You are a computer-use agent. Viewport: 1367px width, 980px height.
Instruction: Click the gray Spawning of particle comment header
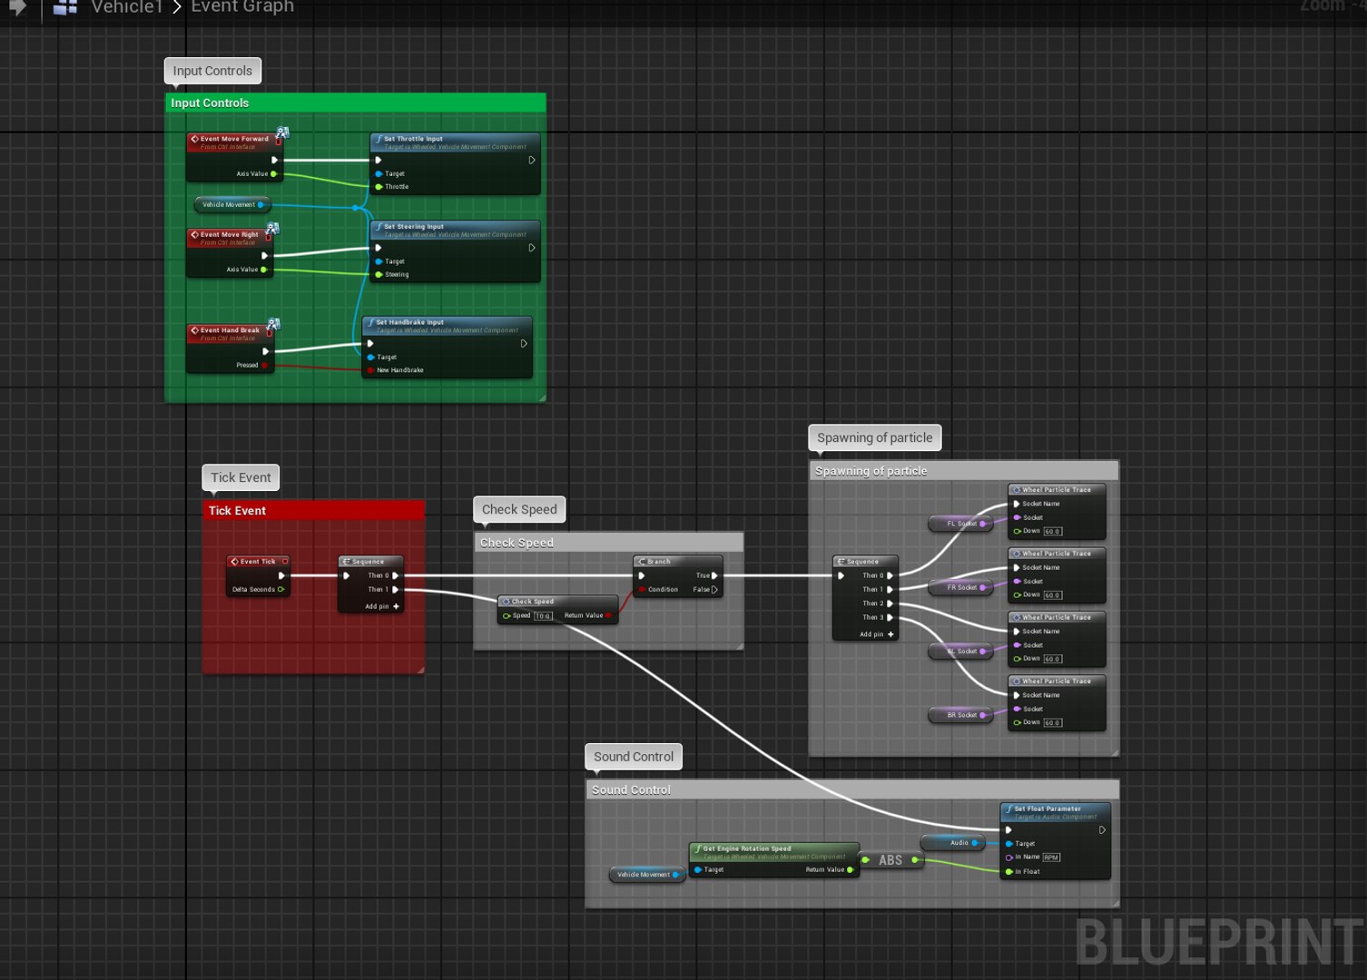964,470
